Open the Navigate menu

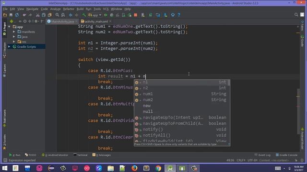(32, 9)
